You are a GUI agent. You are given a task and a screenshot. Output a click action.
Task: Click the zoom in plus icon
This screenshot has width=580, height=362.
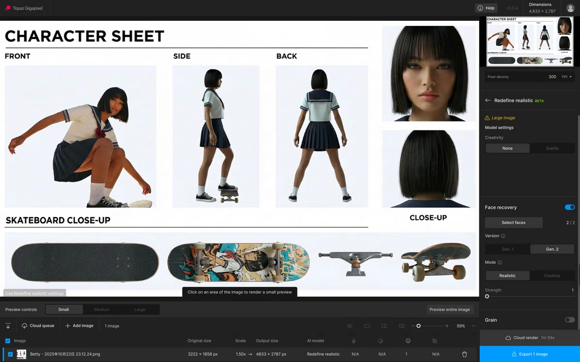click(x=447, y=326)
